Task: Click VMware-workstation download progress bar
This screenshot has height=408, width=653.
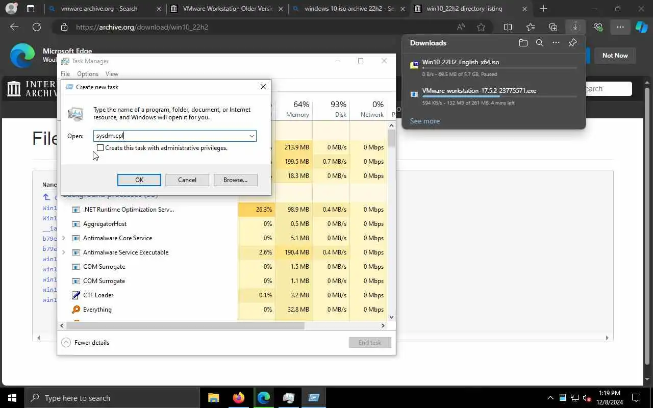Action: coord(499,96)
